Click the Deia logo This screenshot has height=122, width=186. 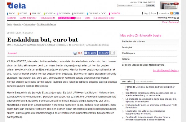pos(16,6)
